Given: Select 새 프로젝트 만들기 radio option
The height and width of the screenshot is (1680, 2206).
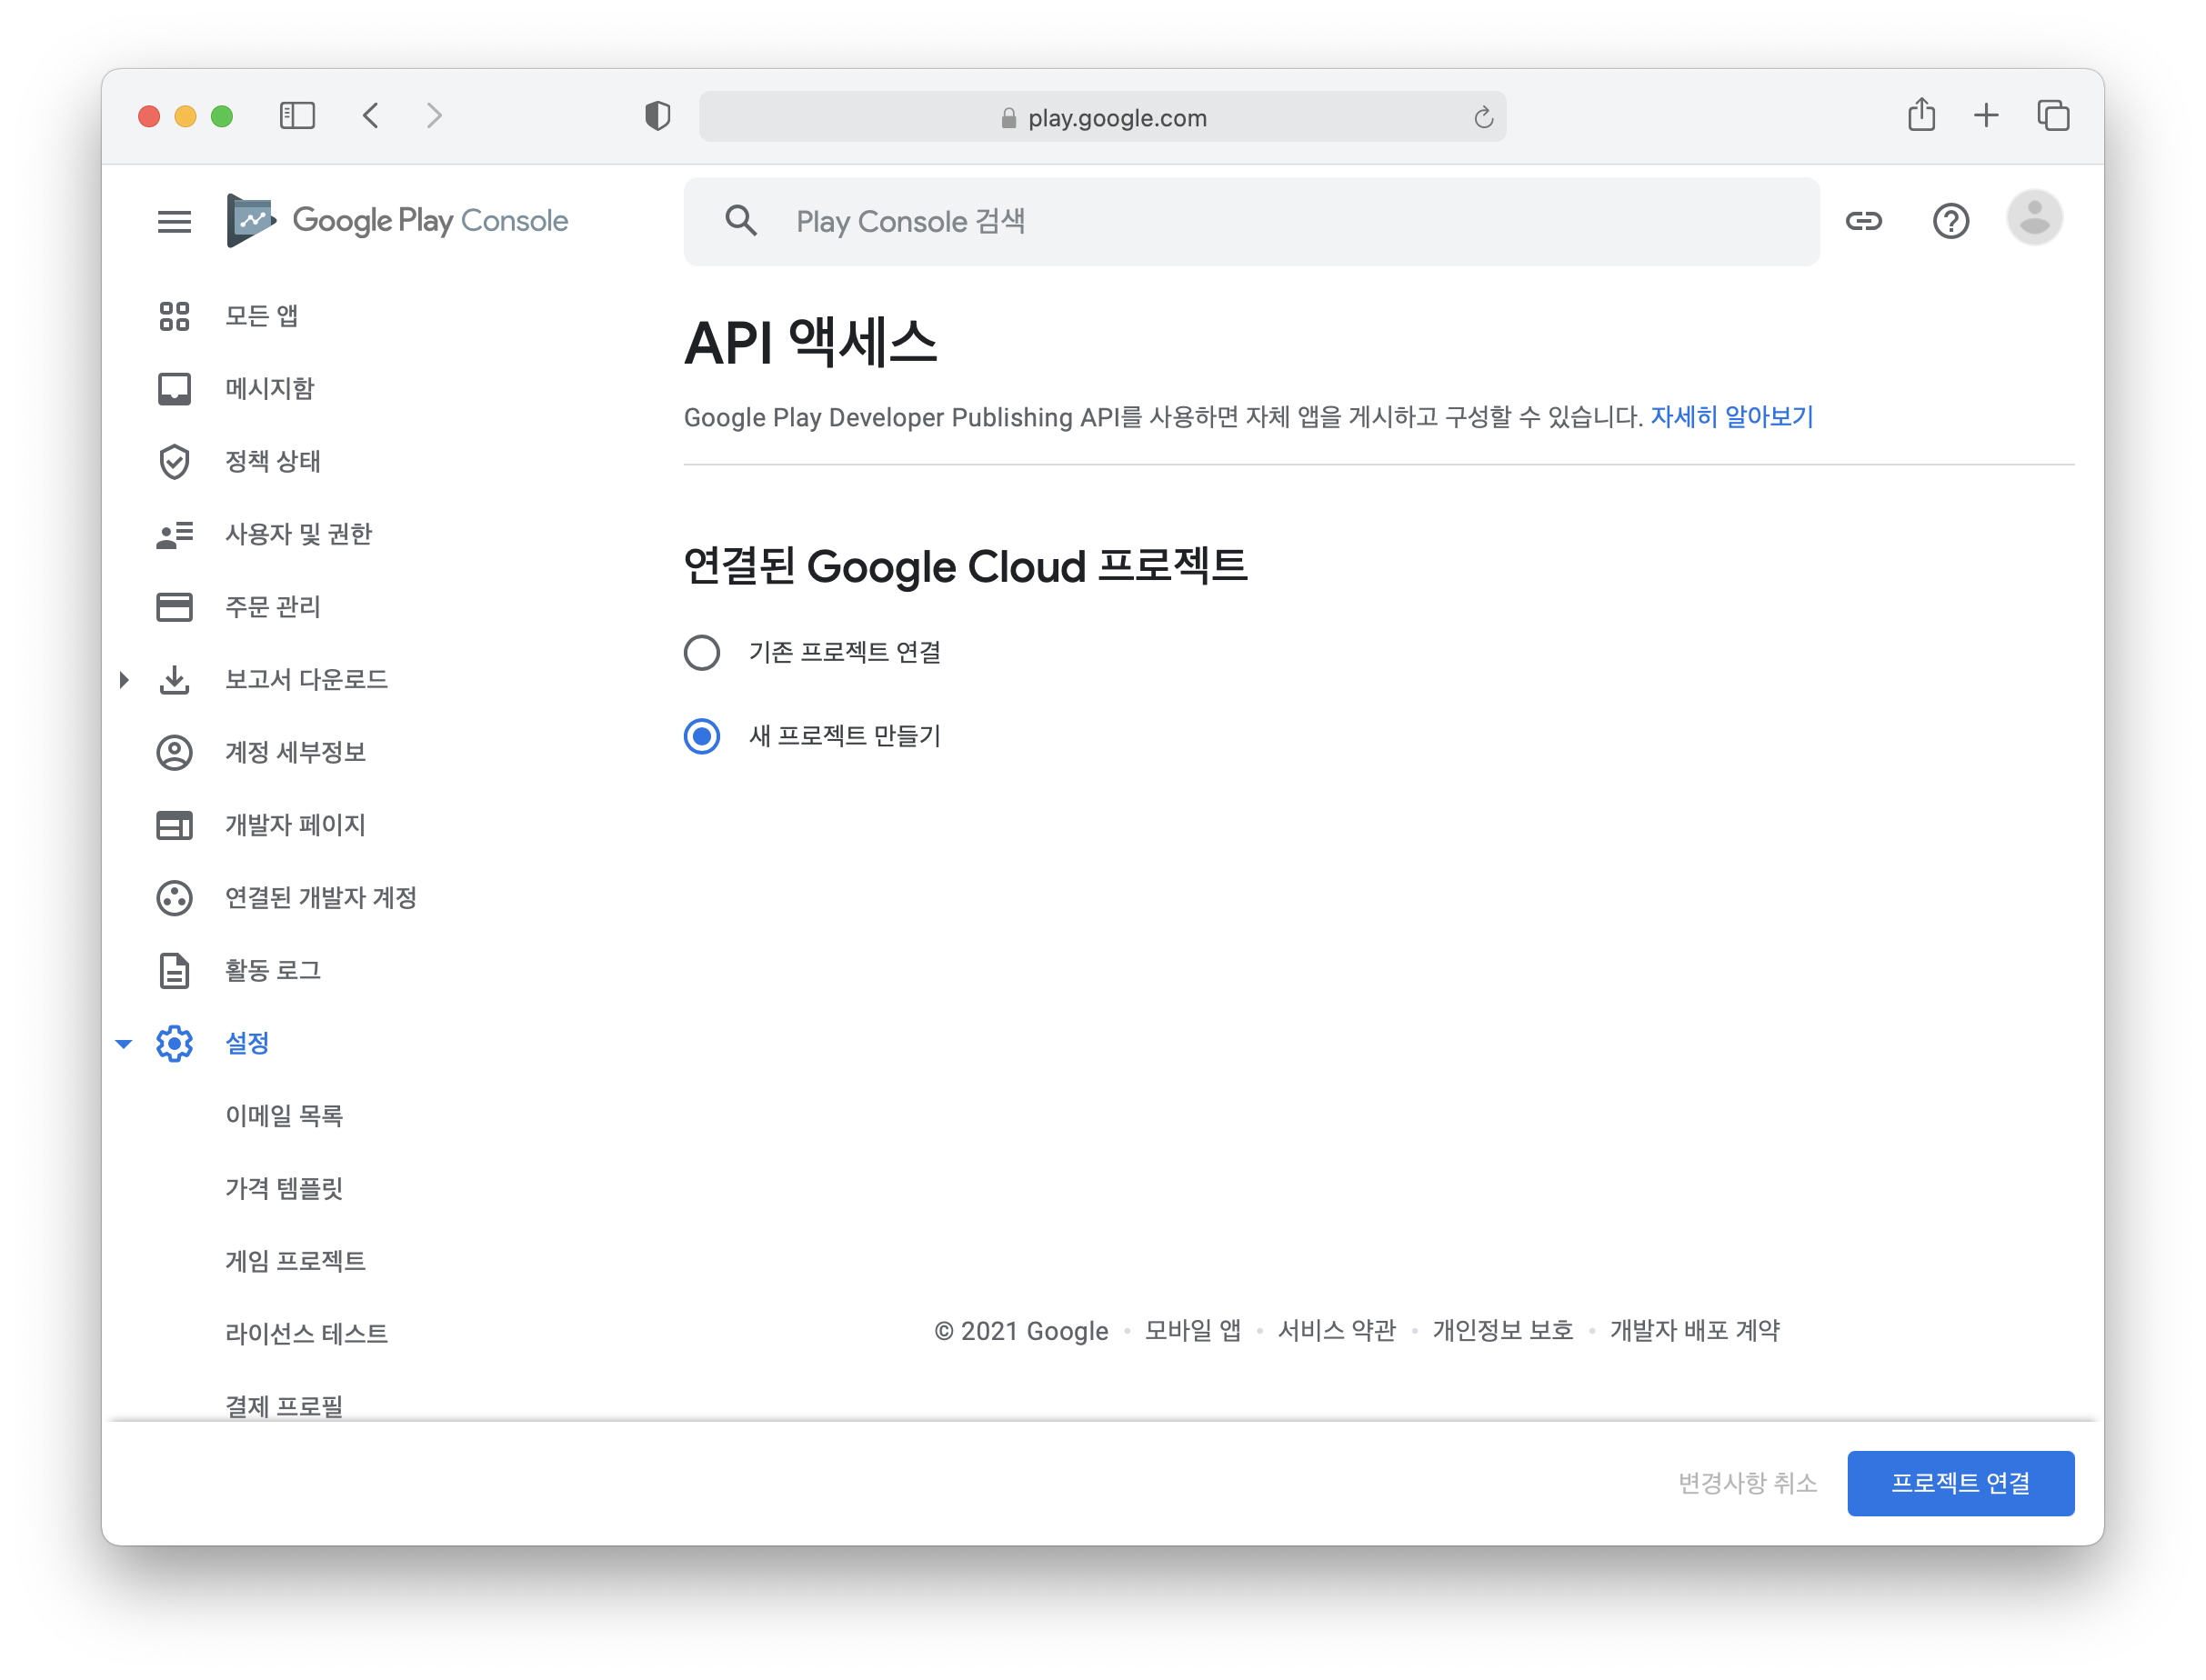Looking at the screenshot, I should (x=702, y=737).
